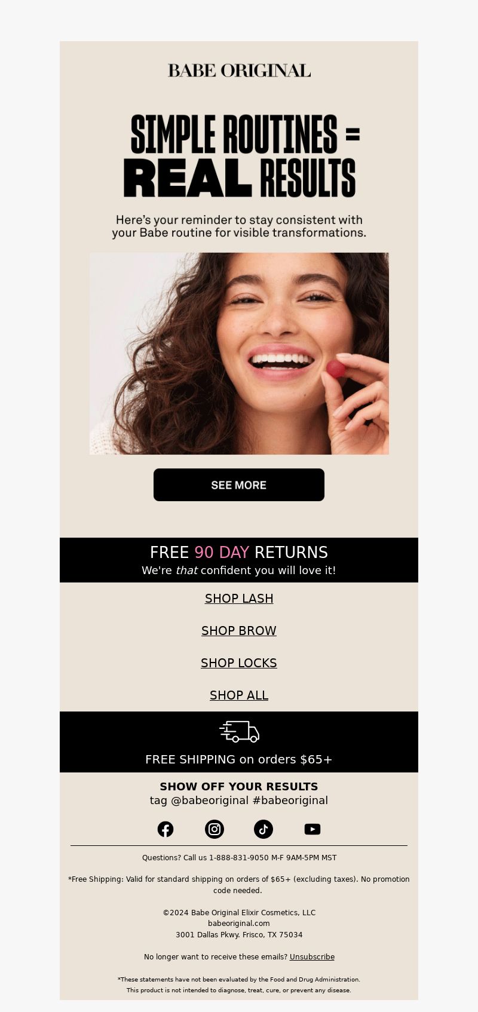Click the 1-888-831-9050 phone number line
The height and width of the screenshot is (1012, 478).
point(239,858)
